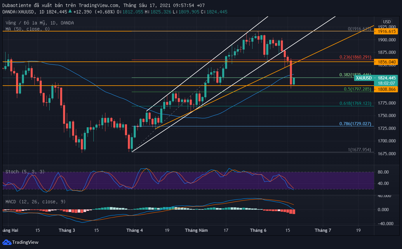Viewport: 402px width, 249px height.
Task: Click the 'Tháng 3' date on time axis
Action: (67, 230)
